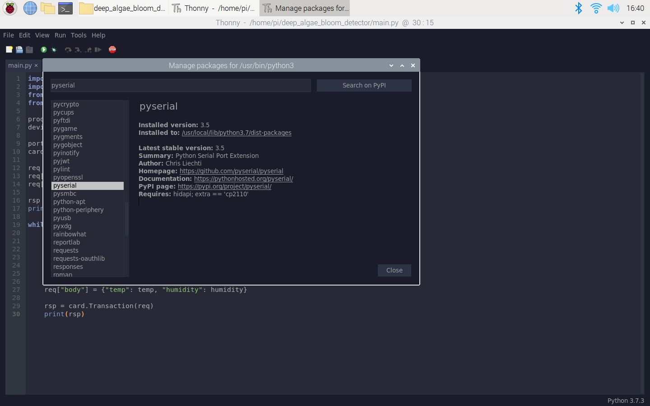650x406 pixels.
Task: Click the Step over debug icon
Action: point(68,50)
